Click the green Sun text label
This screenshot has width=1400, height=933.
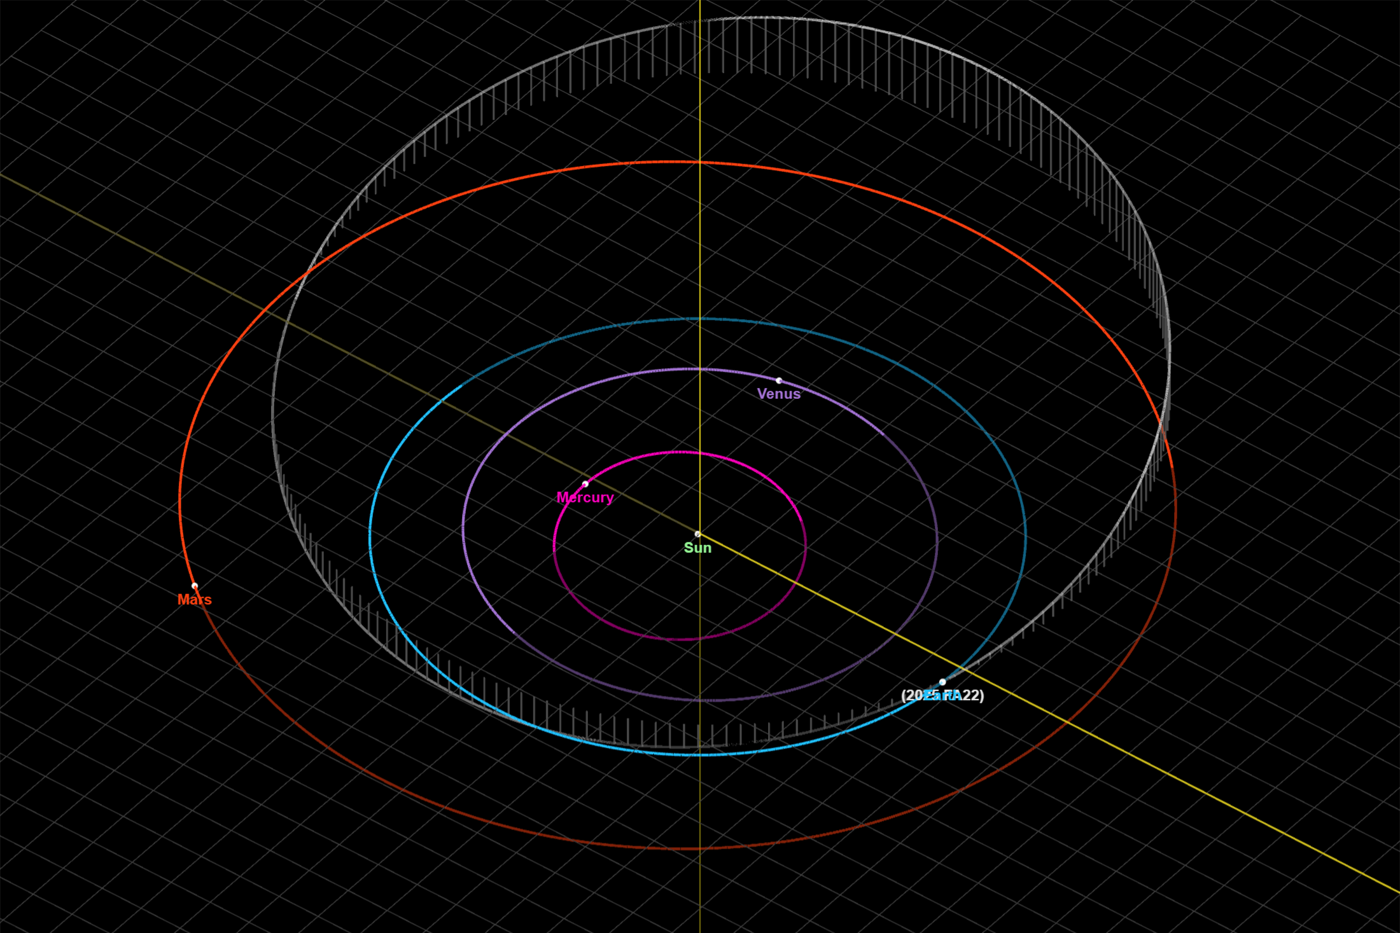[697, 548]
